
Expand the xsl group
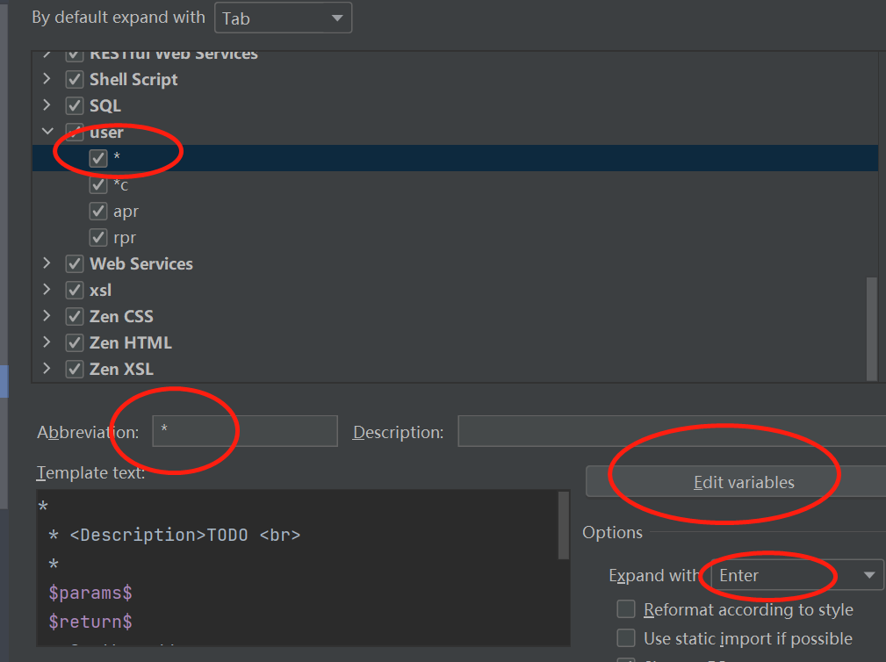click(47, 289)
